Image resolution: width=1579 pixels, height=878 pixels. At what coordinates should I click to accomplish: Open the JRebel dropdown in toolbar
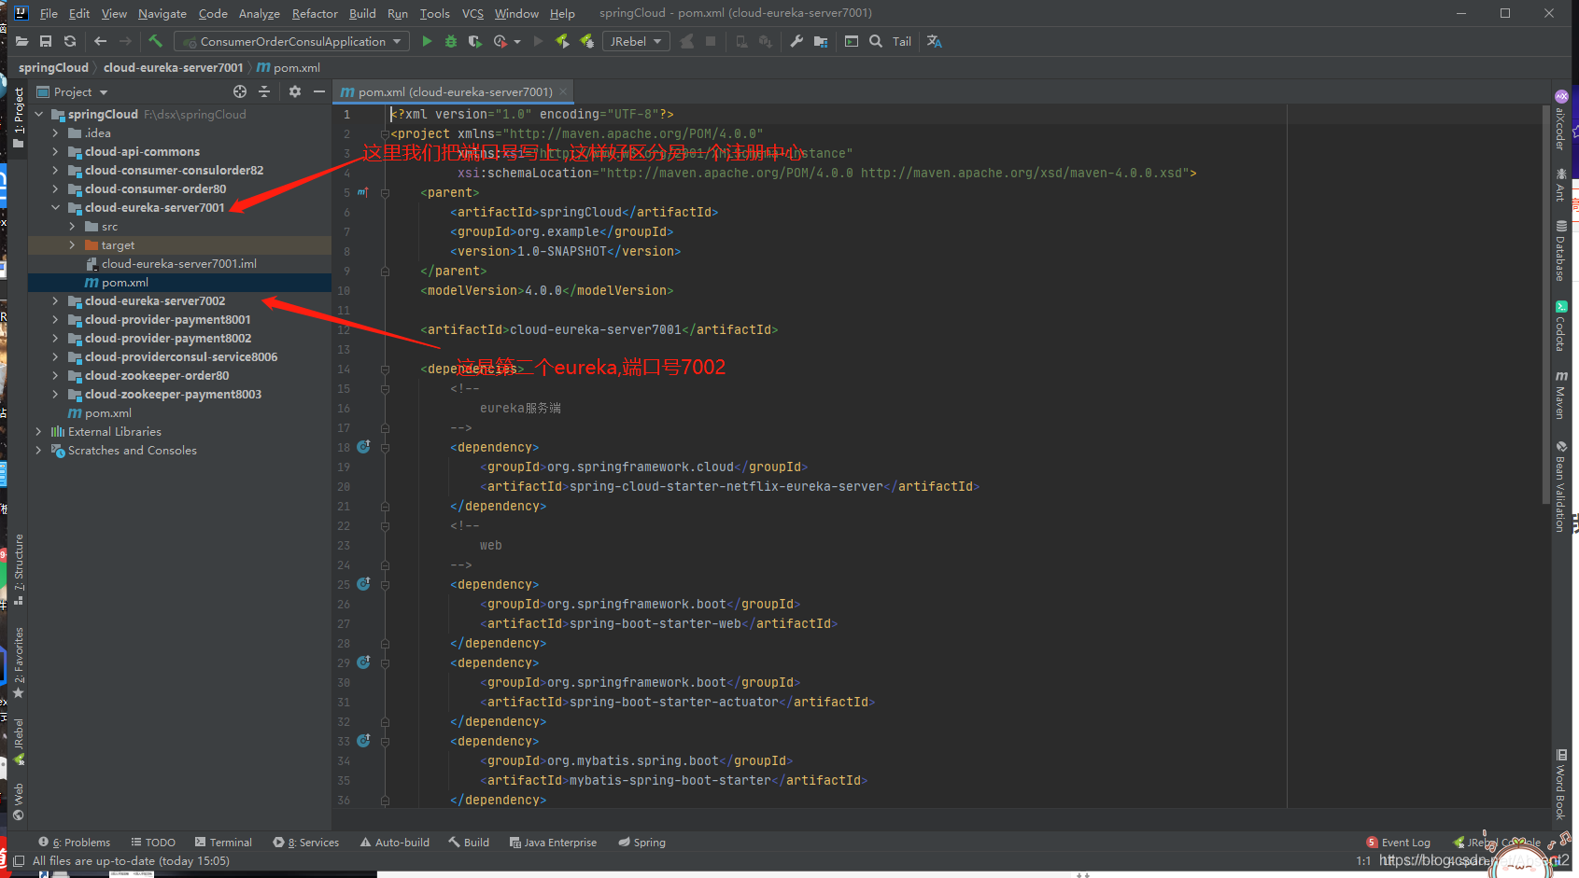(635, 41)
